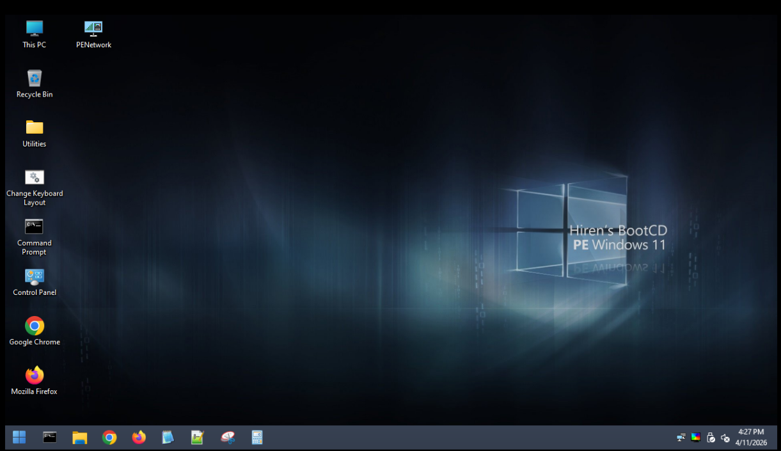
Task: Select the Control Panel desktop icon
Action: (x=35, y=282)
